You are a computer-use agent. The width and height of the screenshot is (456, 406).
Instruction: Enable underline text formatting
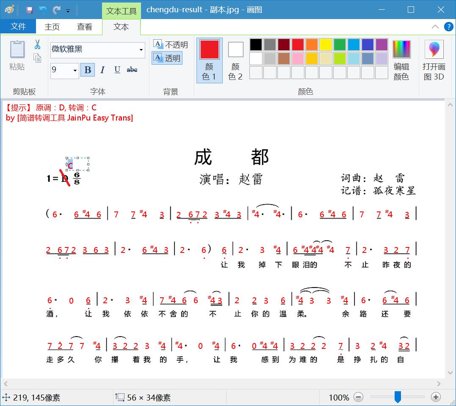coord(117,70)
